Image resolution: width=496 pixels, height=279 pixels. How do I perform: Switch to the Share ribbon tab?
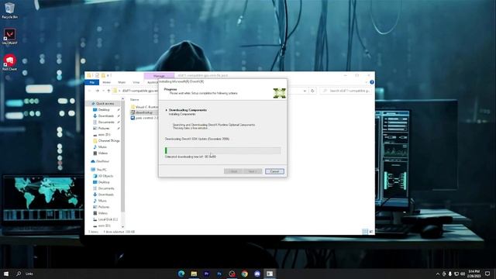(122, 82)
